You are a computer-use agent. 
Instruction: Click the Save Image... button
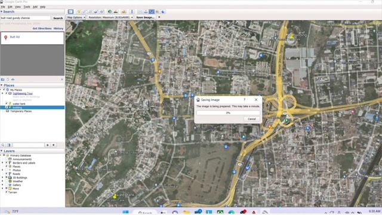tap(145, 17)
